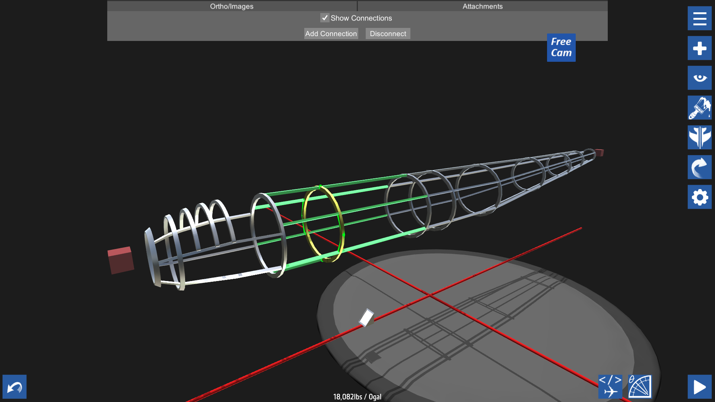Select the large red cube at left
Viewport: 715px width, 402px height.
tap(121, 260)
